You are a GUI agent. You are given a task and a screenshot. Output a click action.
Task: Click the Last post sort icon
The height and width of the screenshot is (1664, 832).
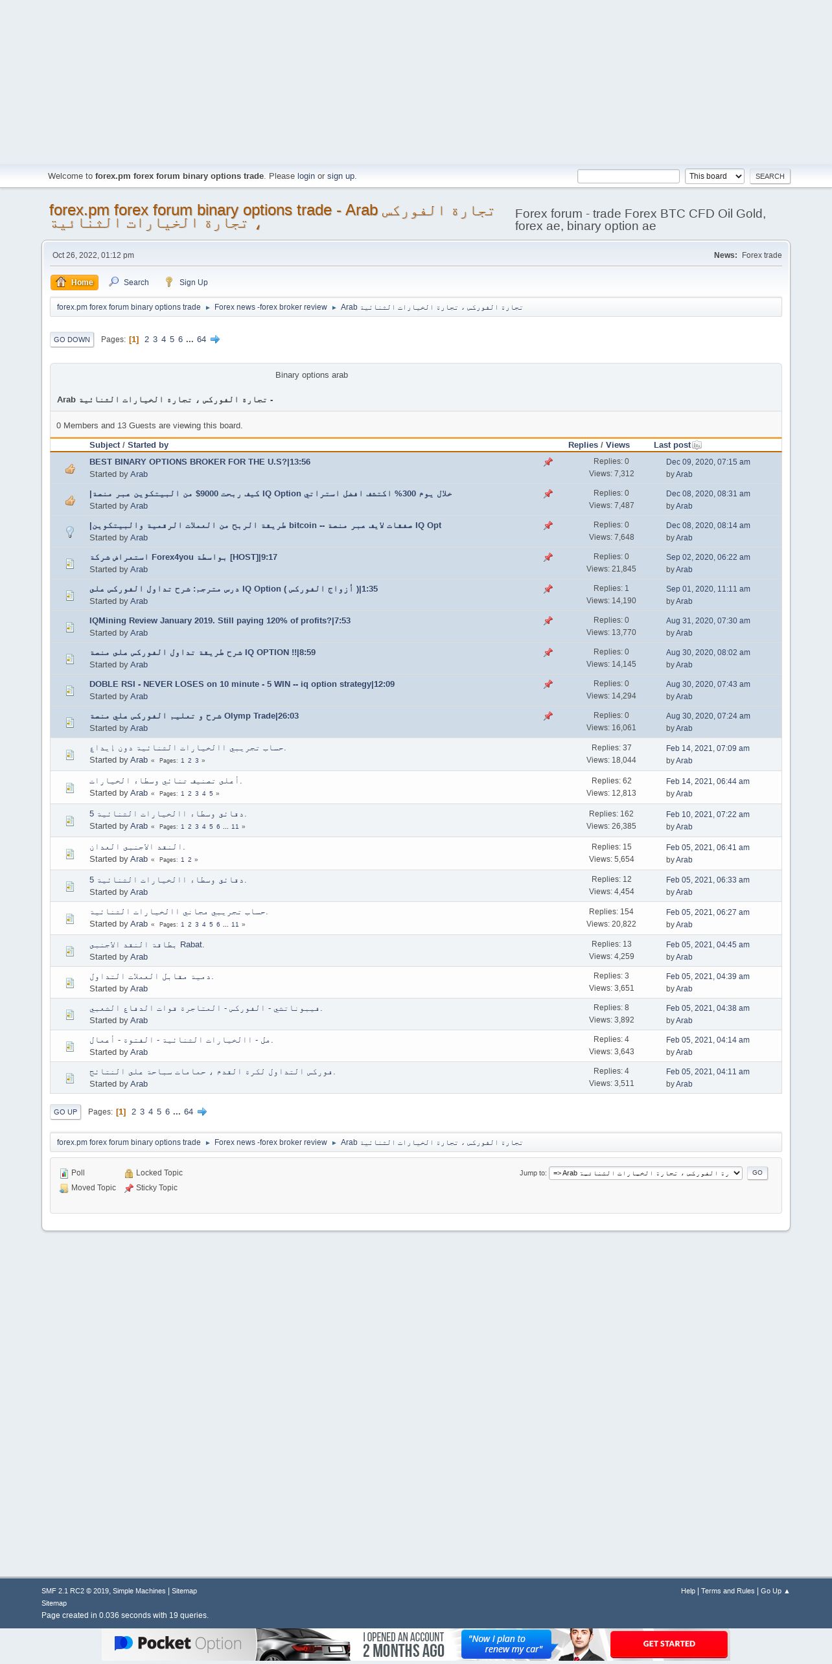[x=697, y=445]
